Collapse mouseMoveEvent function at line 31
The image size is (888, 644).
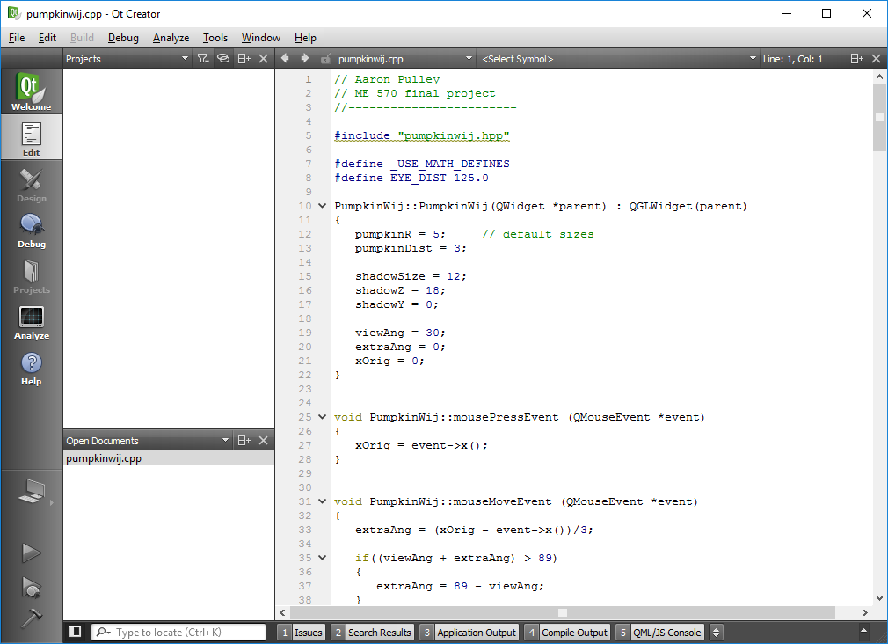pyautogui.click(x=323, y=501)
